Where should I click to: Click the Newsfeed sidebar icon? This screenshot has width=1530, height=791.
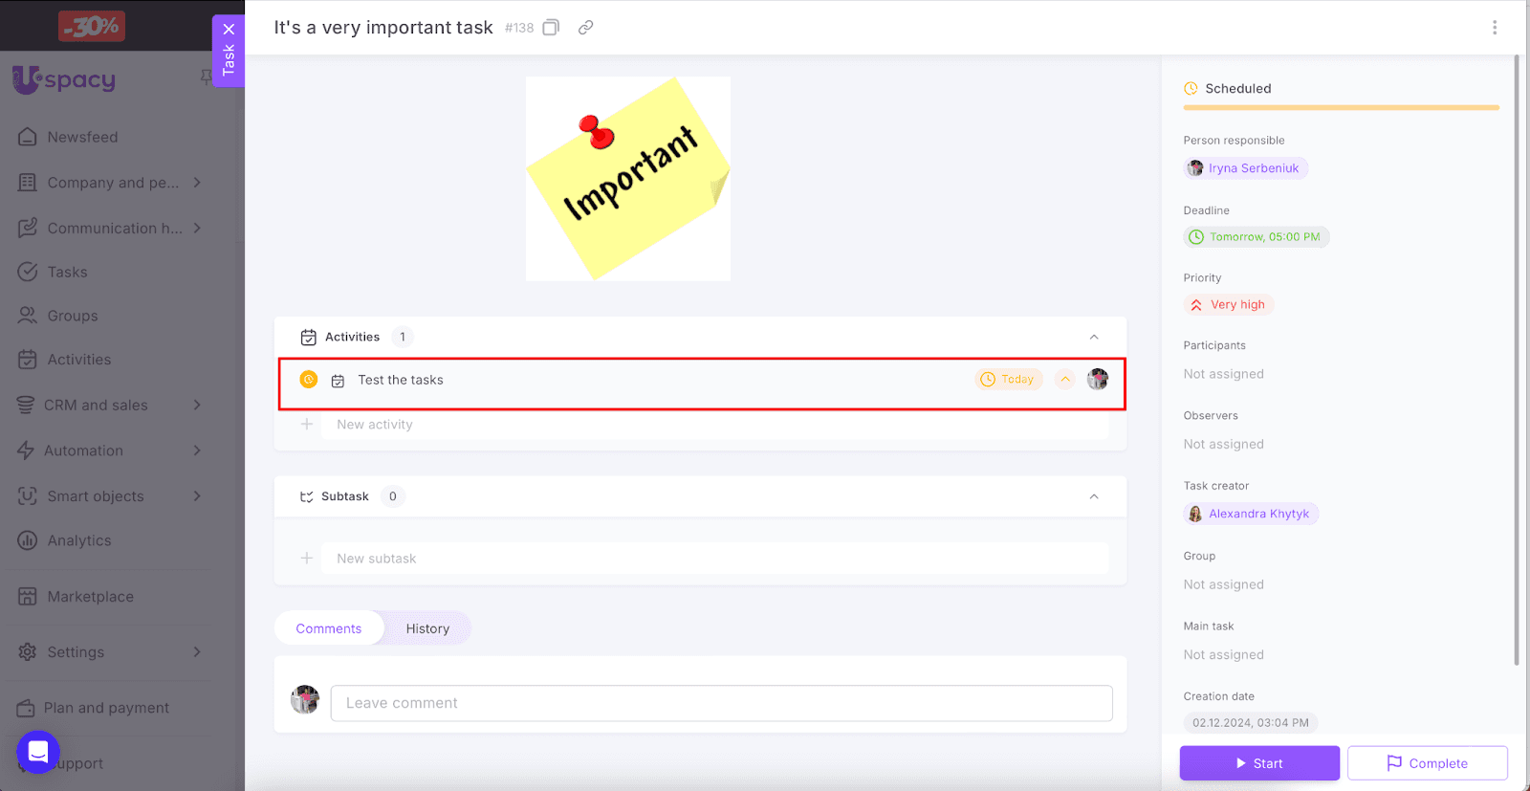pos(28,137)
